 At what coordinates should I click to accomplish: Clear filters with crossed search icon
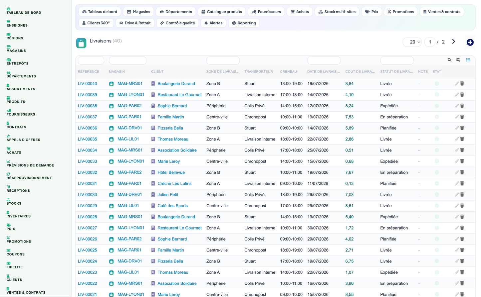[458, 60]
